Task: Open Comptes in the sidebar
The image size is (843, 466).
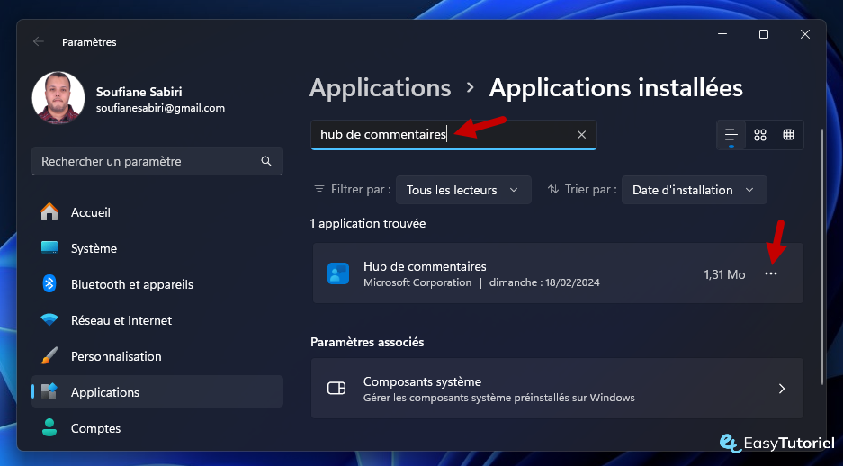Action: pyautogui.click(x=157, y=428)
